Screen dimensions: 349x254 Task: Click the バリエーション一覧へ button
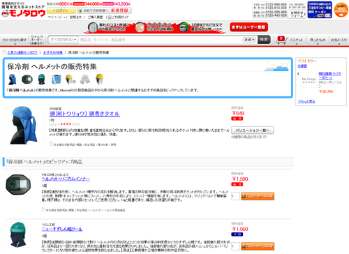[253, 130]
